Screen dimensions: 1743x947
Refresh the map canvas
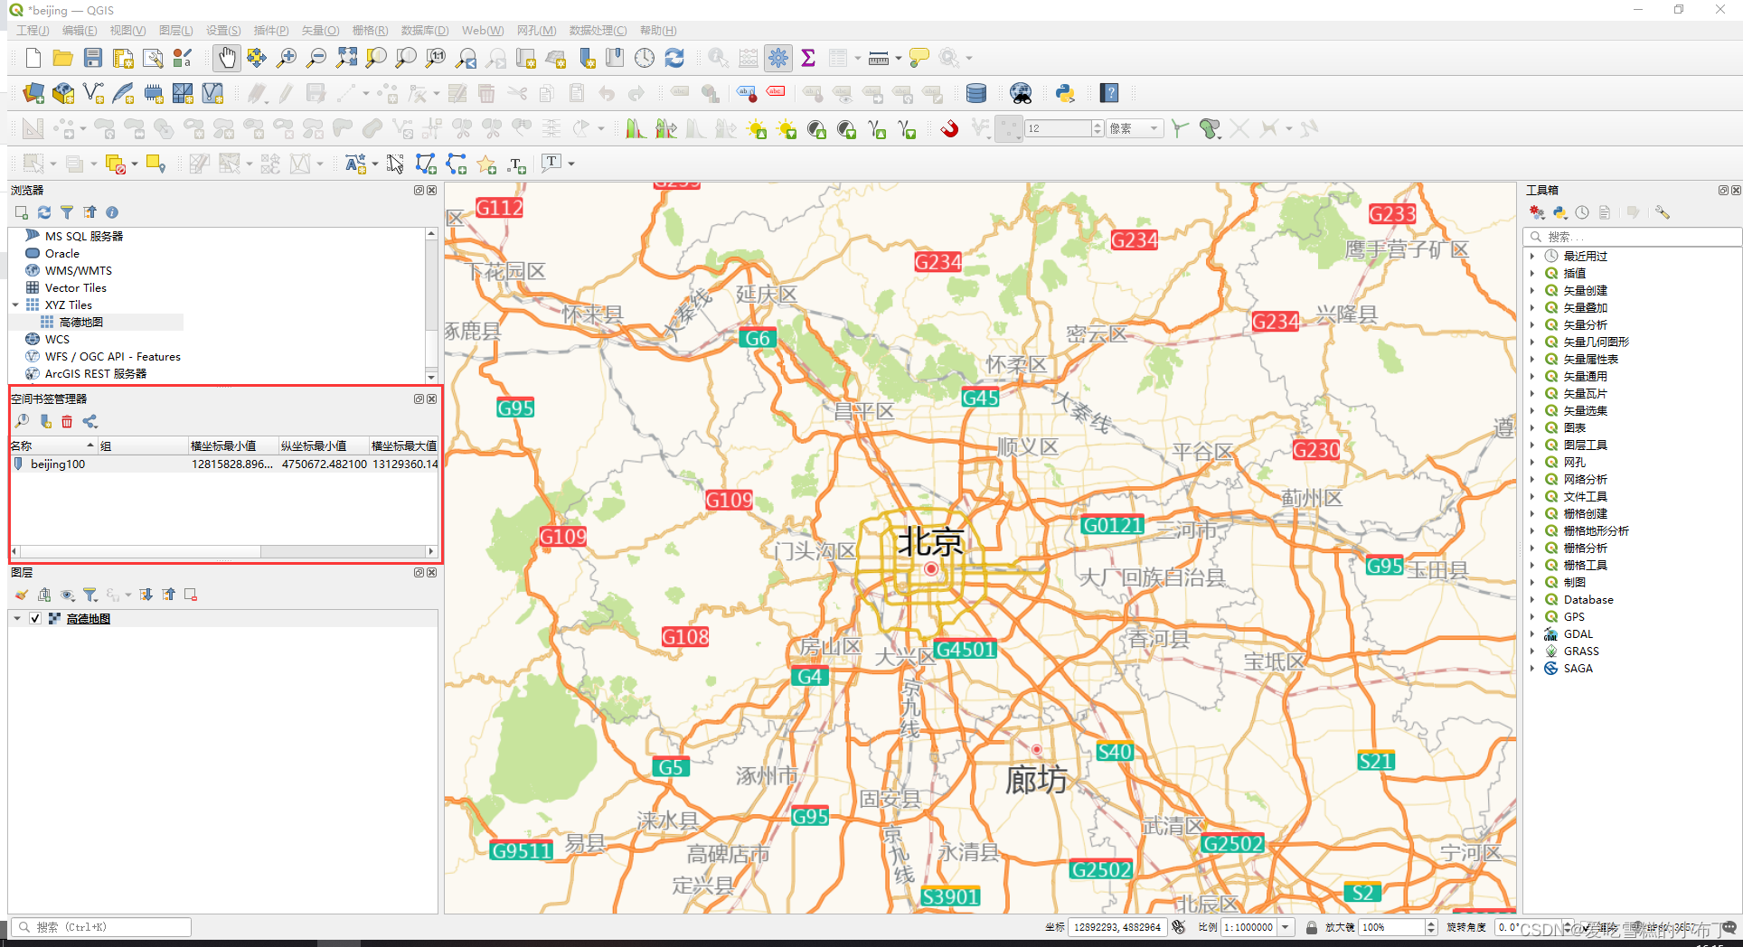[x=674, y=59]
